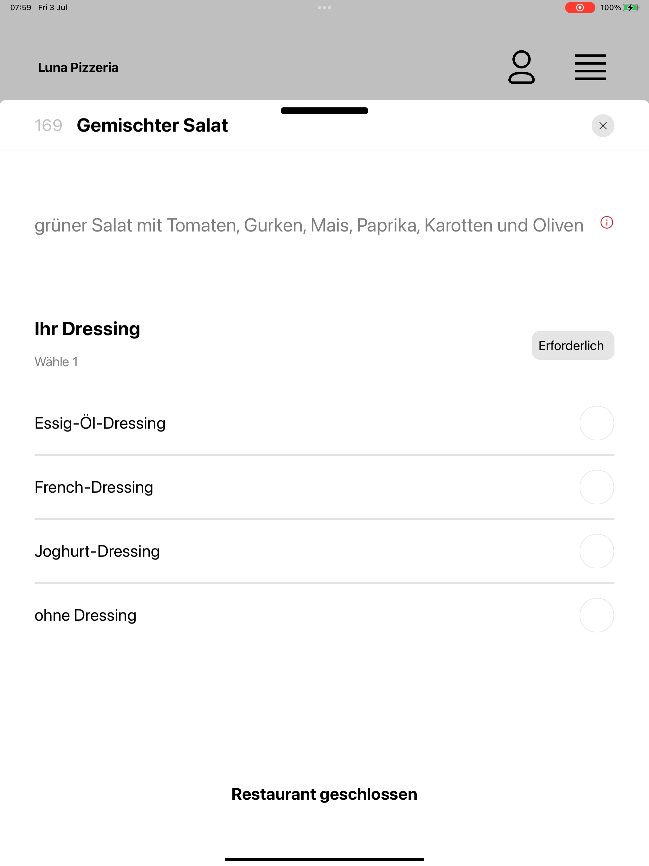
Task: Close the Gemischter Salat sheet
Action: (x=602, y=126)
